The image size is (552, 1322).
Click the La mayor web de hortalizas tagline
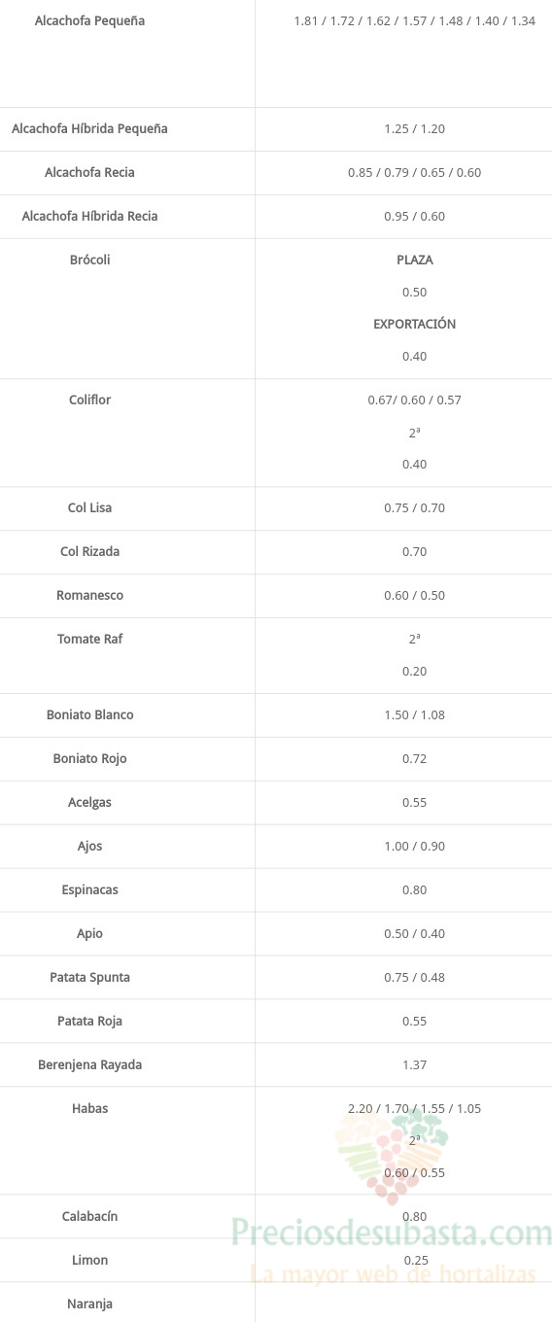click(394, 1273)
